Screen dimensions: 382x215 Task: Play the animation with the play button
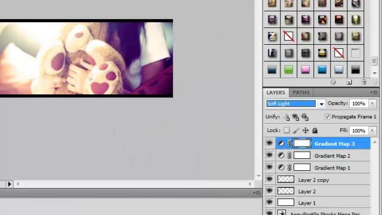10,184
